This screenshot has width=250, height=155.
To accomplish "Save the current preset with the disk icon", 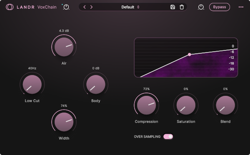I will 172,7.
